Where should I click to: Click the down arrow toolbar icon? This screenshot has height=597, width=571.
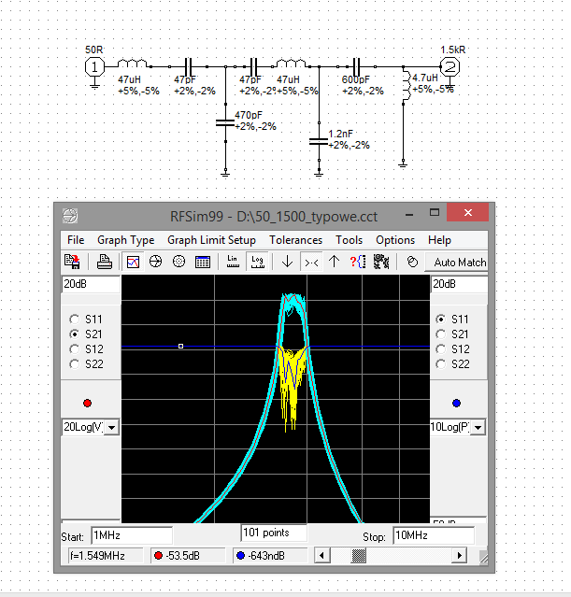[287, 263]
